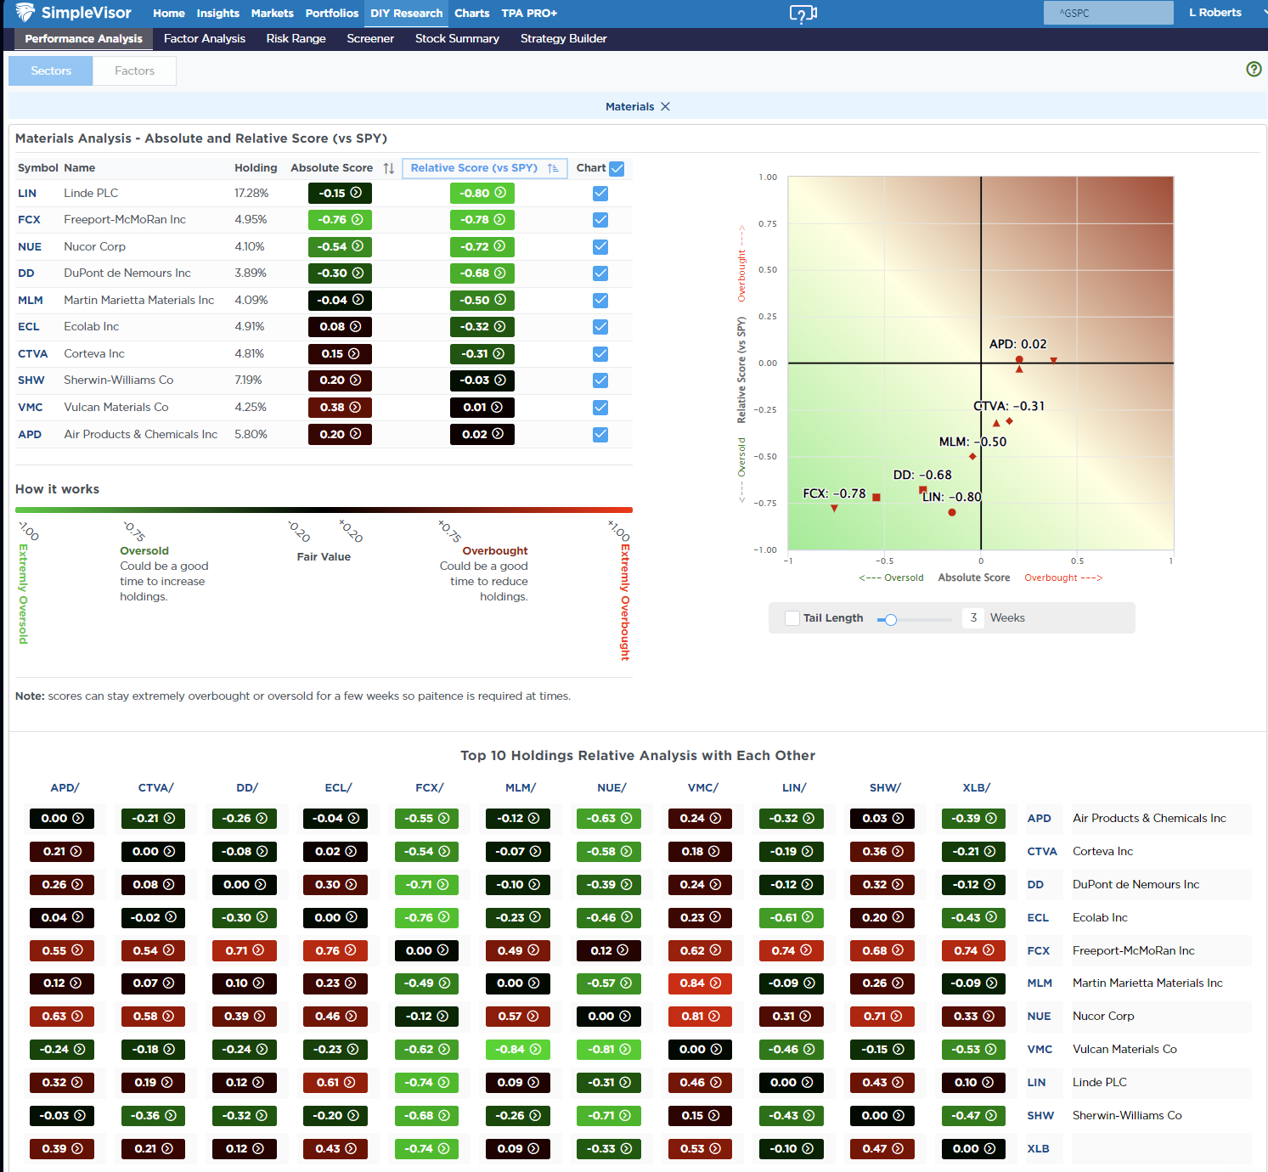
Task: Remove the Materials sector filter
Action: coord(665,107)
